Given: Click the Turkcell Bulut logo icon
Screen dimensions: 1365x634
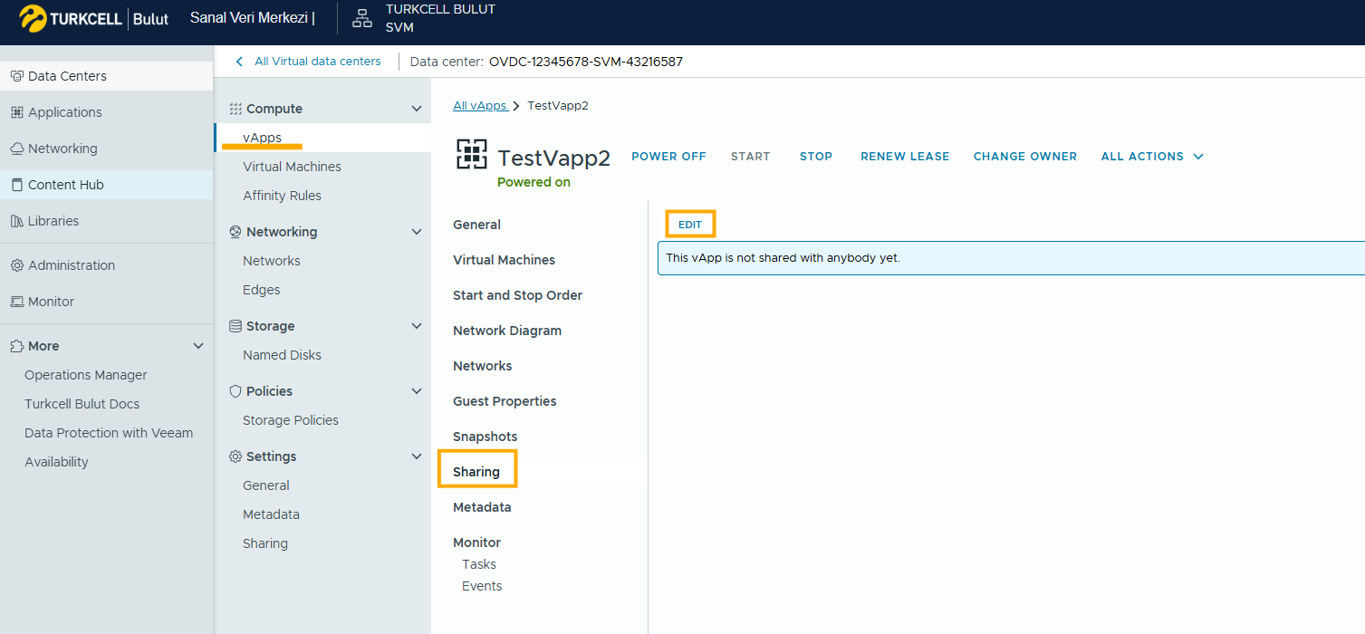Looking at the screenshot, I should coord(34,18).
